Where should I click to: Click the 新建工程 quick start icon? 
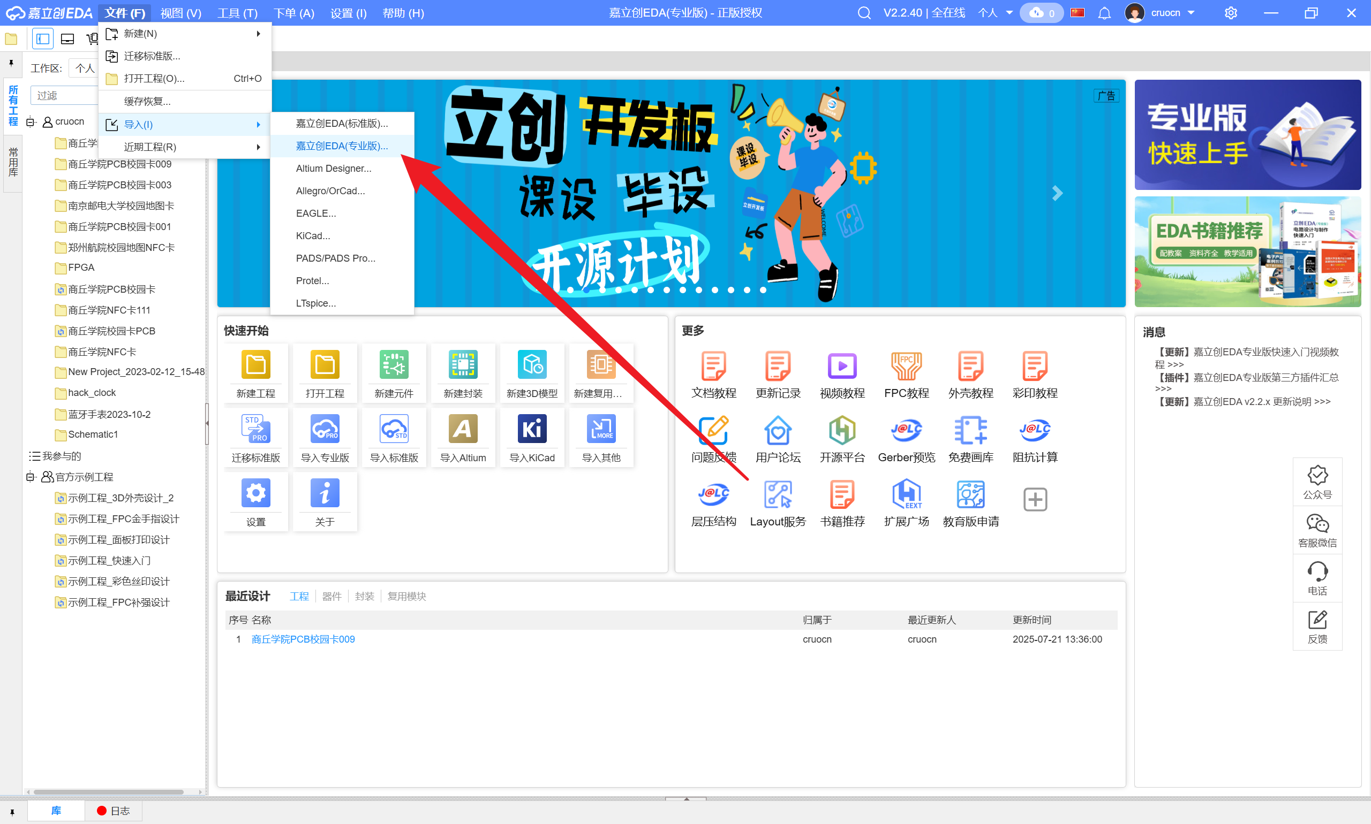(255, 366)
